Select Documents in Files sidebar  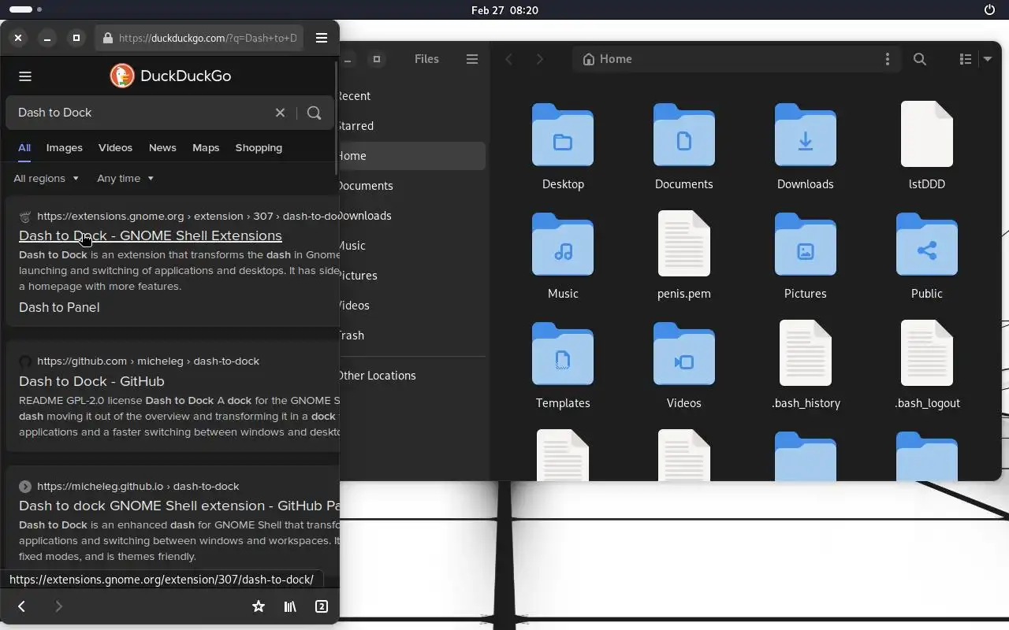pos(412,186)
